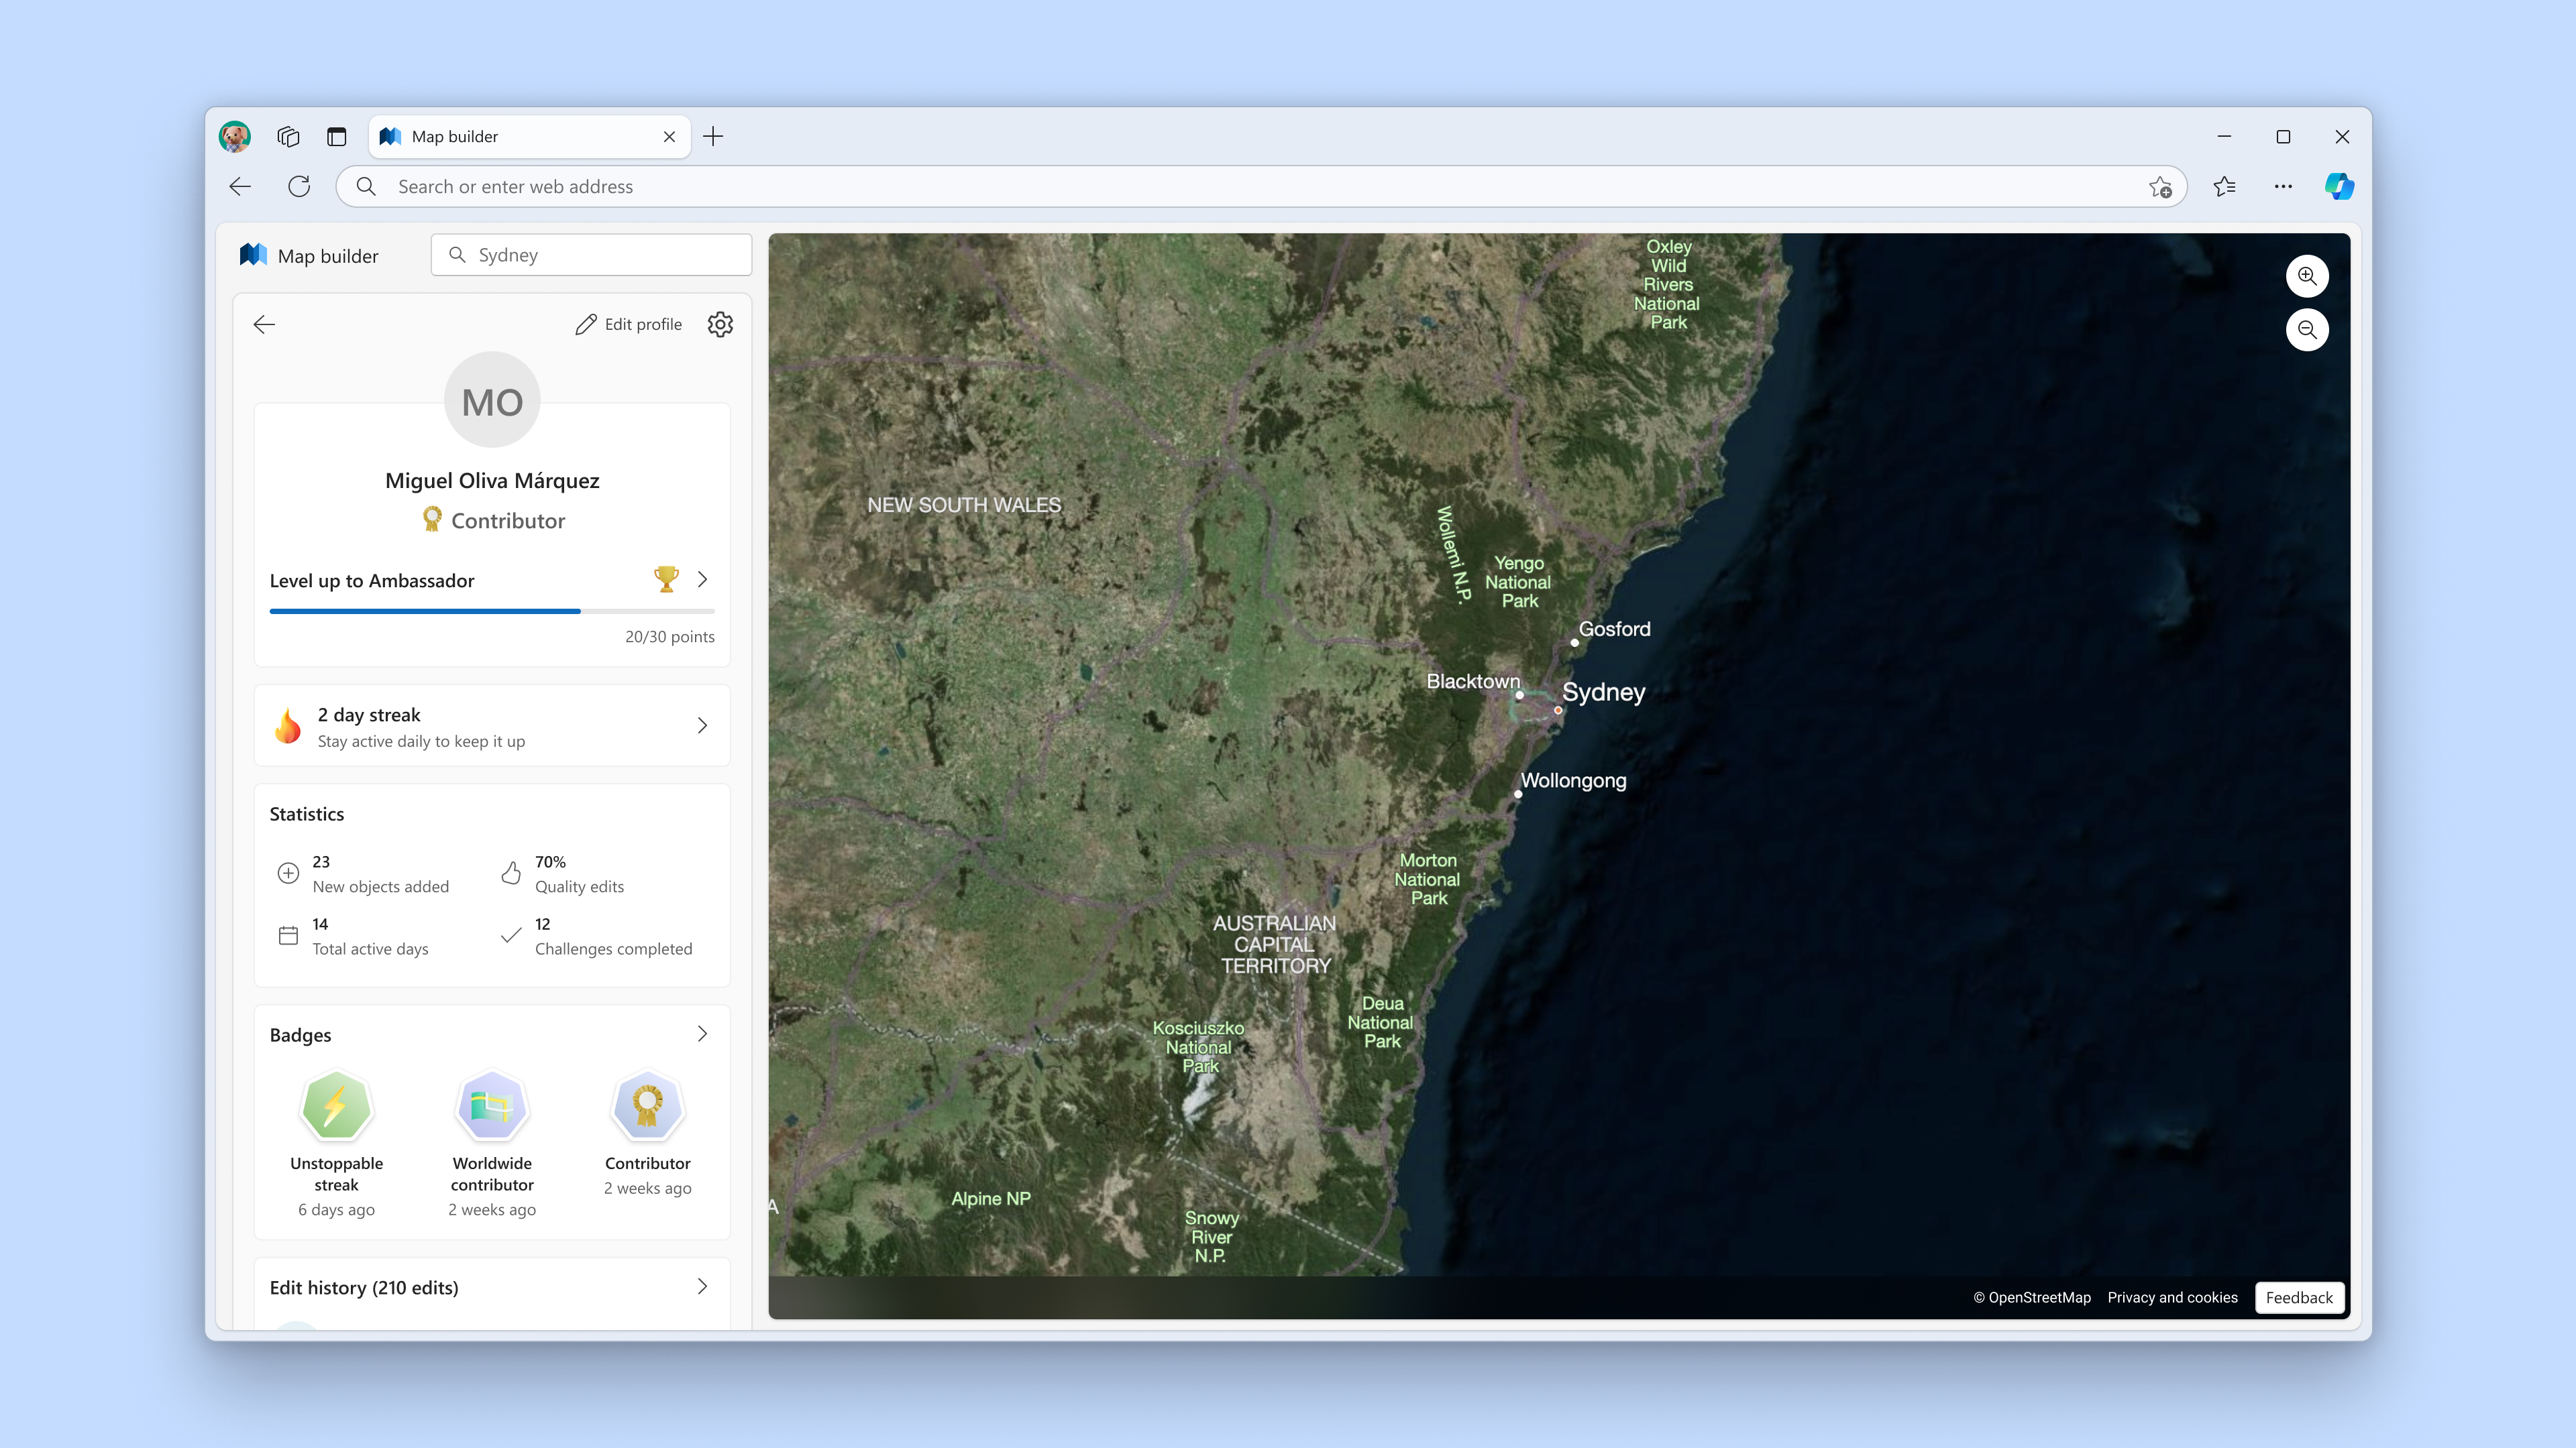
Task: Click the Feedback button
Action: tap(2299, 1297)
